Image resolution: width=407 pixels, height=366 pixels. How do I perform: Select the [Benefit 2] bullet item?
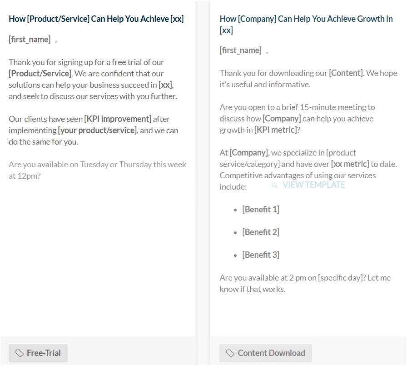coord(261,232)
